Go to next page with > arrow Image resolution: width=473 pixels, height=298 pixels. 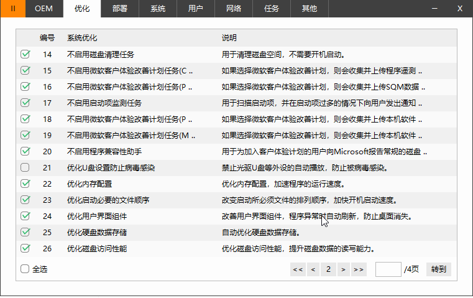click(x=343, y=269)
